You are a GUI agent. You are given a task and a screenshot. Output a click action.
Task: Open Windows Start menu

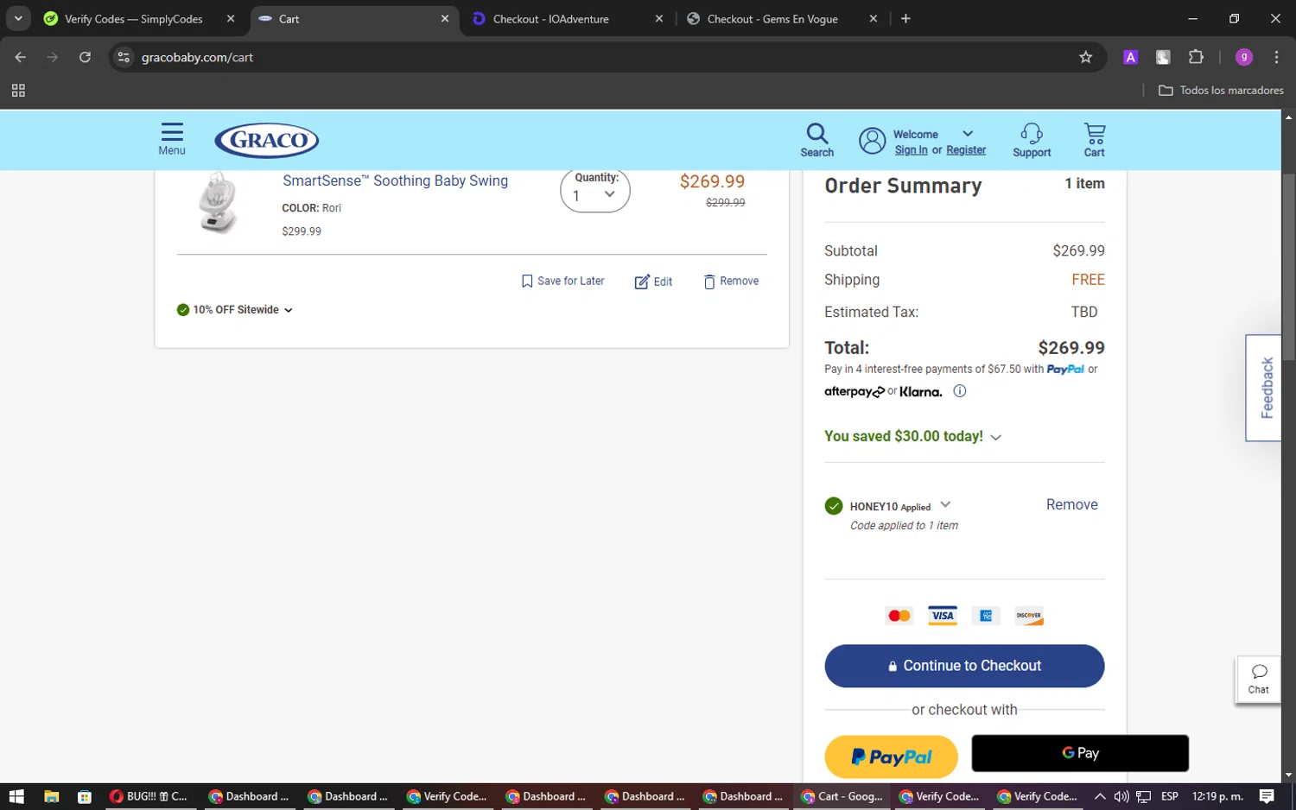16,796
